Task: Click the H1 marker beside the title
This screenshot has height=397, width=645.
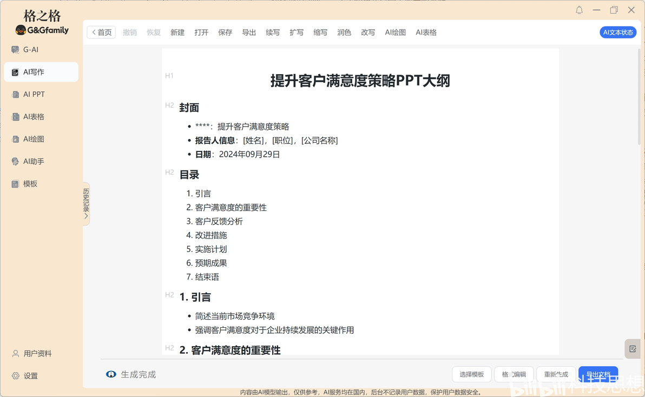Action: point(169,76)
